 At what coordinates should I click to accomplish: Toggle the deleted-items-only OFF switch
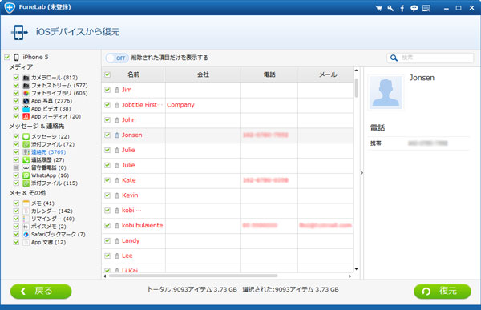click(117, 58)
